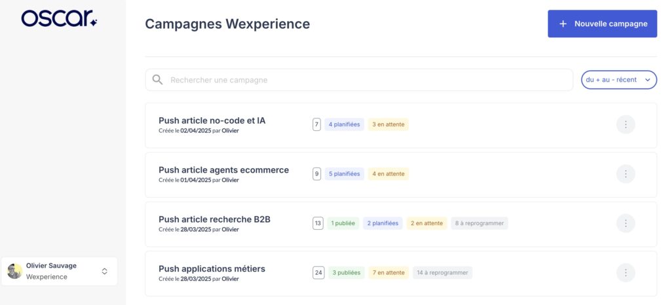Click the search magnifier icon
The width and height of the screenshot is (671, 305).
coord(157,80)
